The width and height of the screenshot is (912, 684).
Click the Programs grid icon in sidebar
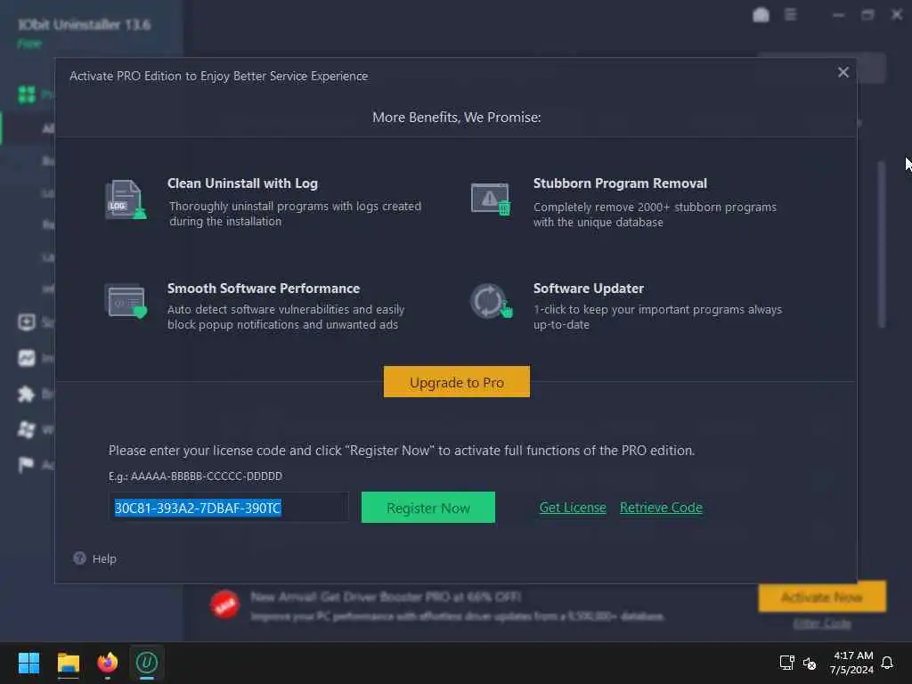tap(27, 94)
